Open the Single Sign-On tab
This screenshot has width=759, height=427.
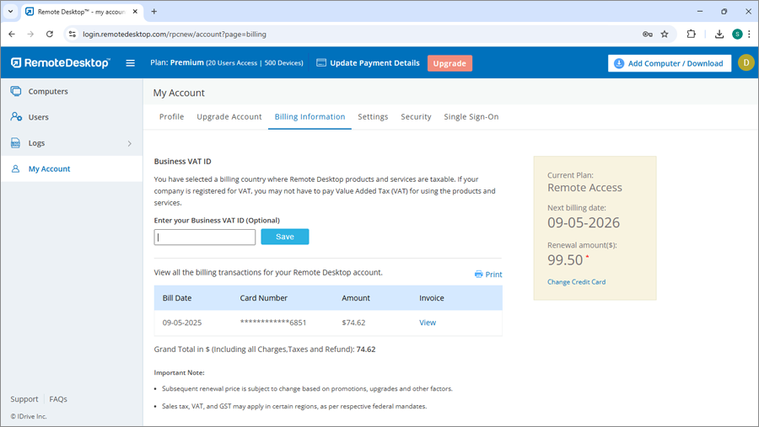coord(471,117)
